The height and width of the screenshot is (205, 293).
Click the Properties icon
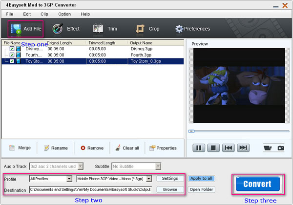point(152,148)
